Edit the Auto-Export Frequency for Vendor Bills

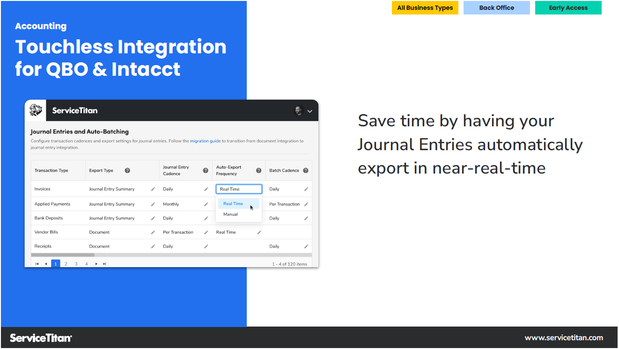(259, 232)
